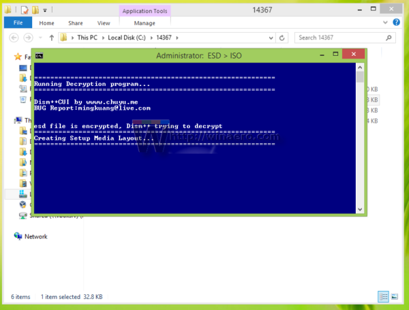Click the Back navigation arrow in Explorer
Screen dimensions: 409x310
click(x=14, y=37)
